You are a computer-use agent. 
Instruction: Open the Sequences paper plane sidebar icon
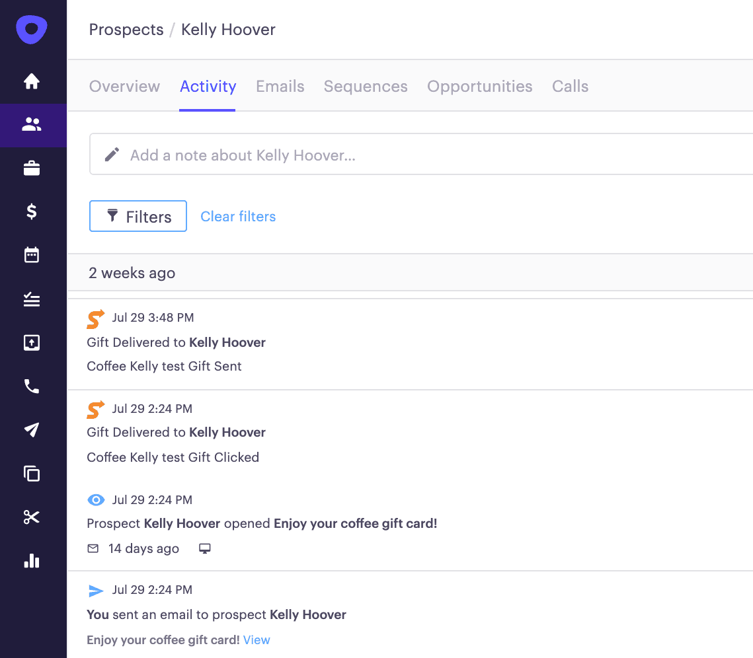click(32, 430)
